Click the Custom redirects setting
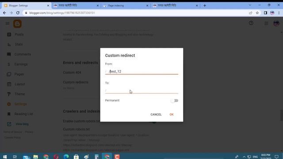Image resolution: width=283 pixels, height=159 pixels. 76,82
